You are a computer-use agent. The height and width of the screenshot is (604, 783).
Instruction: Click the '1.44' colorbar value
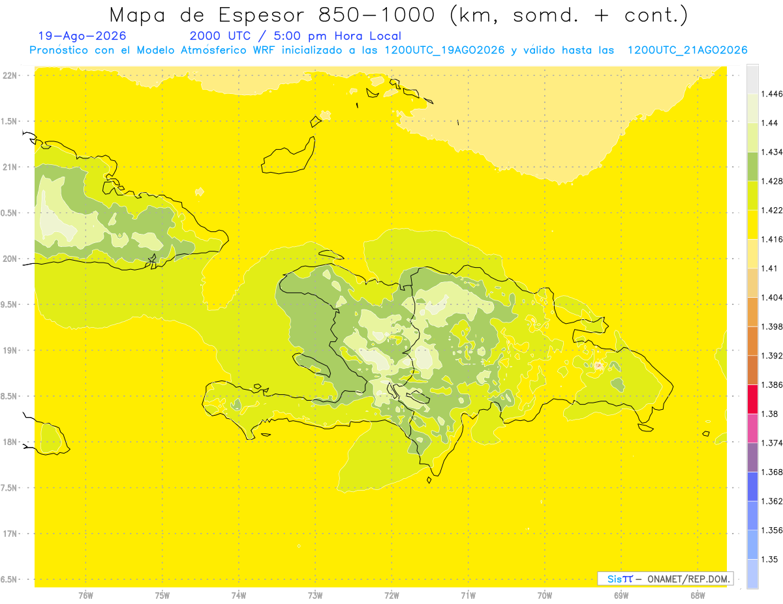769,122
